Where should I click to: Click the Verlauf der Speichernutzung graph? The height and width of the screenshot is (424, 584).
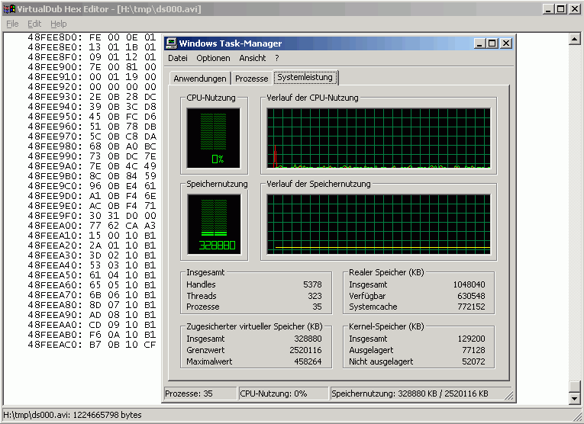point(379,224)
